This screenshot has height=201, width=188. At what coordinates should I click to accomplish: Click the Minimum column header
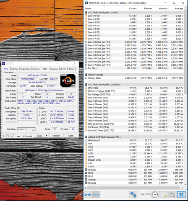point(146,8)
